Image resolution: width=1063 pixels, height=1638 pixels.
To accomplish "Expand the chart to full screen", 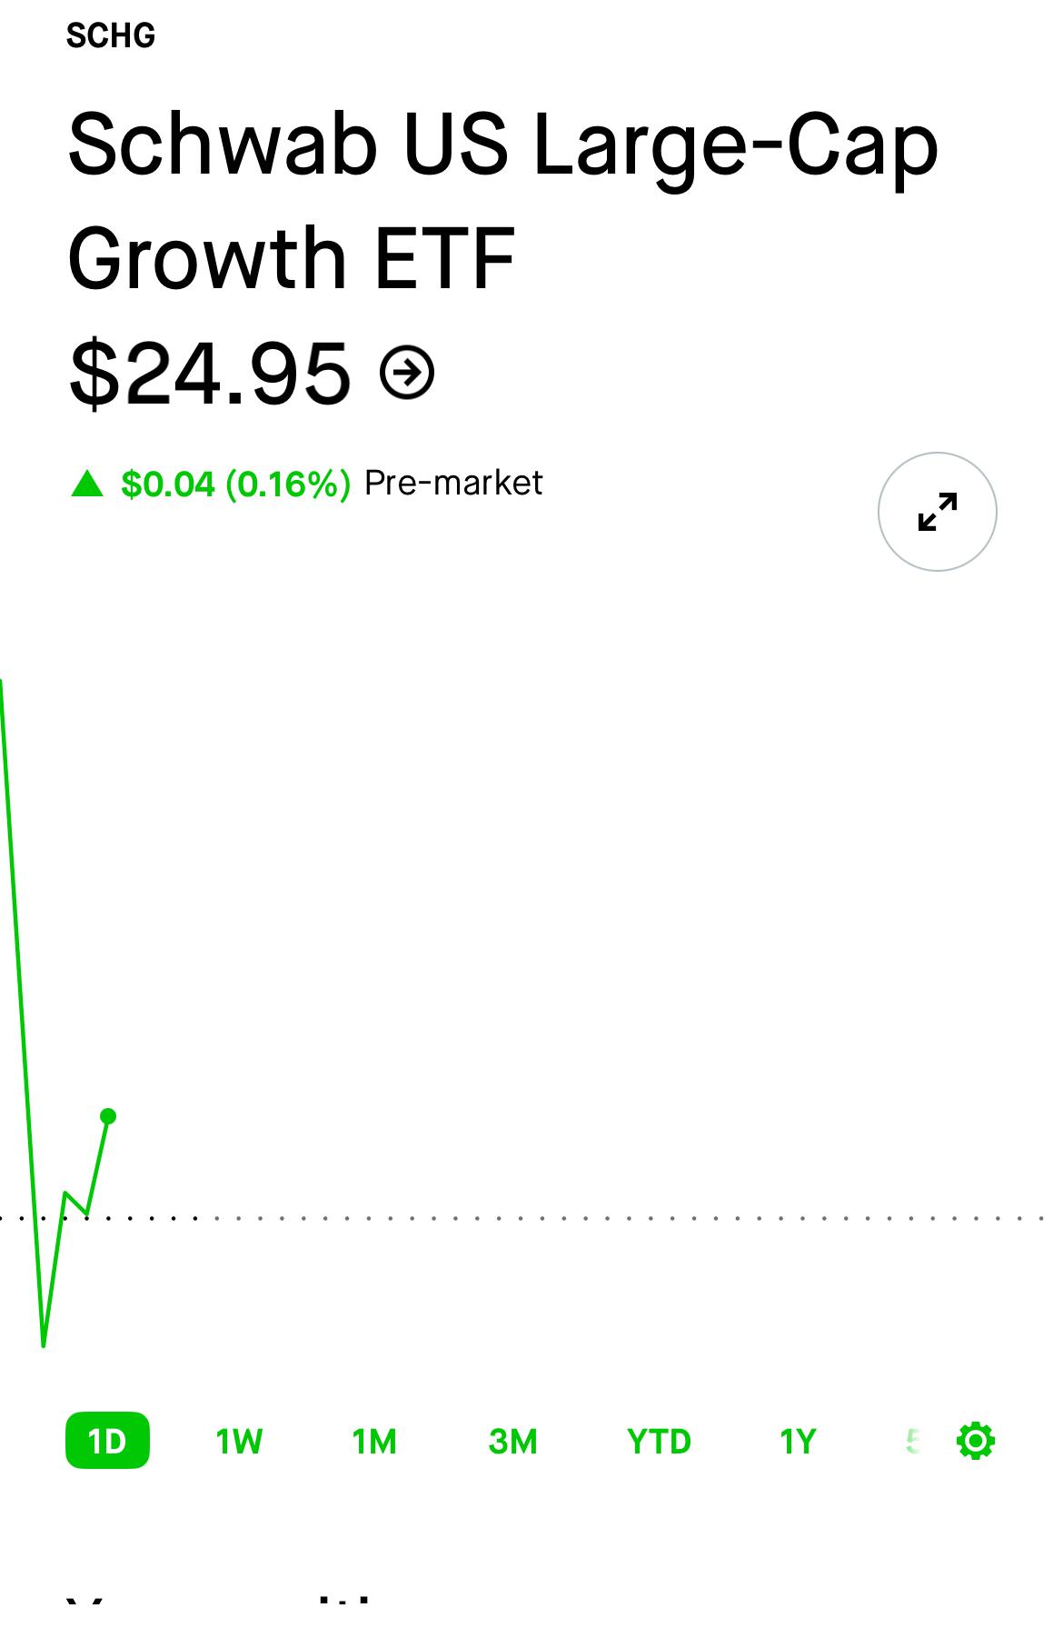I will [x=937, y=512].
